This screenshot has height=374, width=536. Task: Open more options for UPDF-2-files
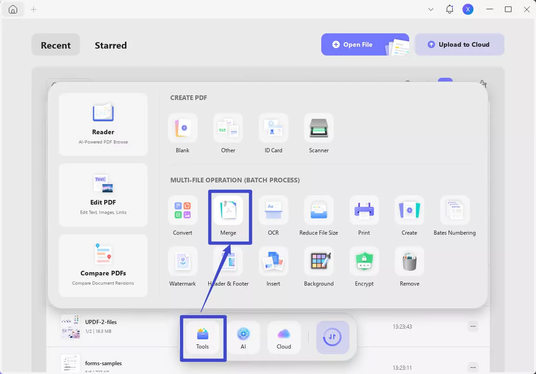pos(473,326)
